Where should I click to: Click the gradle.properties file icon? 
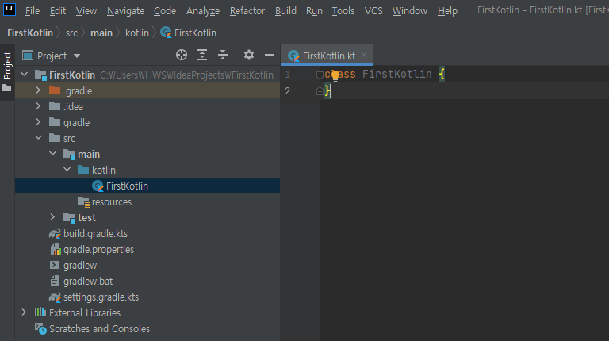[x=56, y=249]
